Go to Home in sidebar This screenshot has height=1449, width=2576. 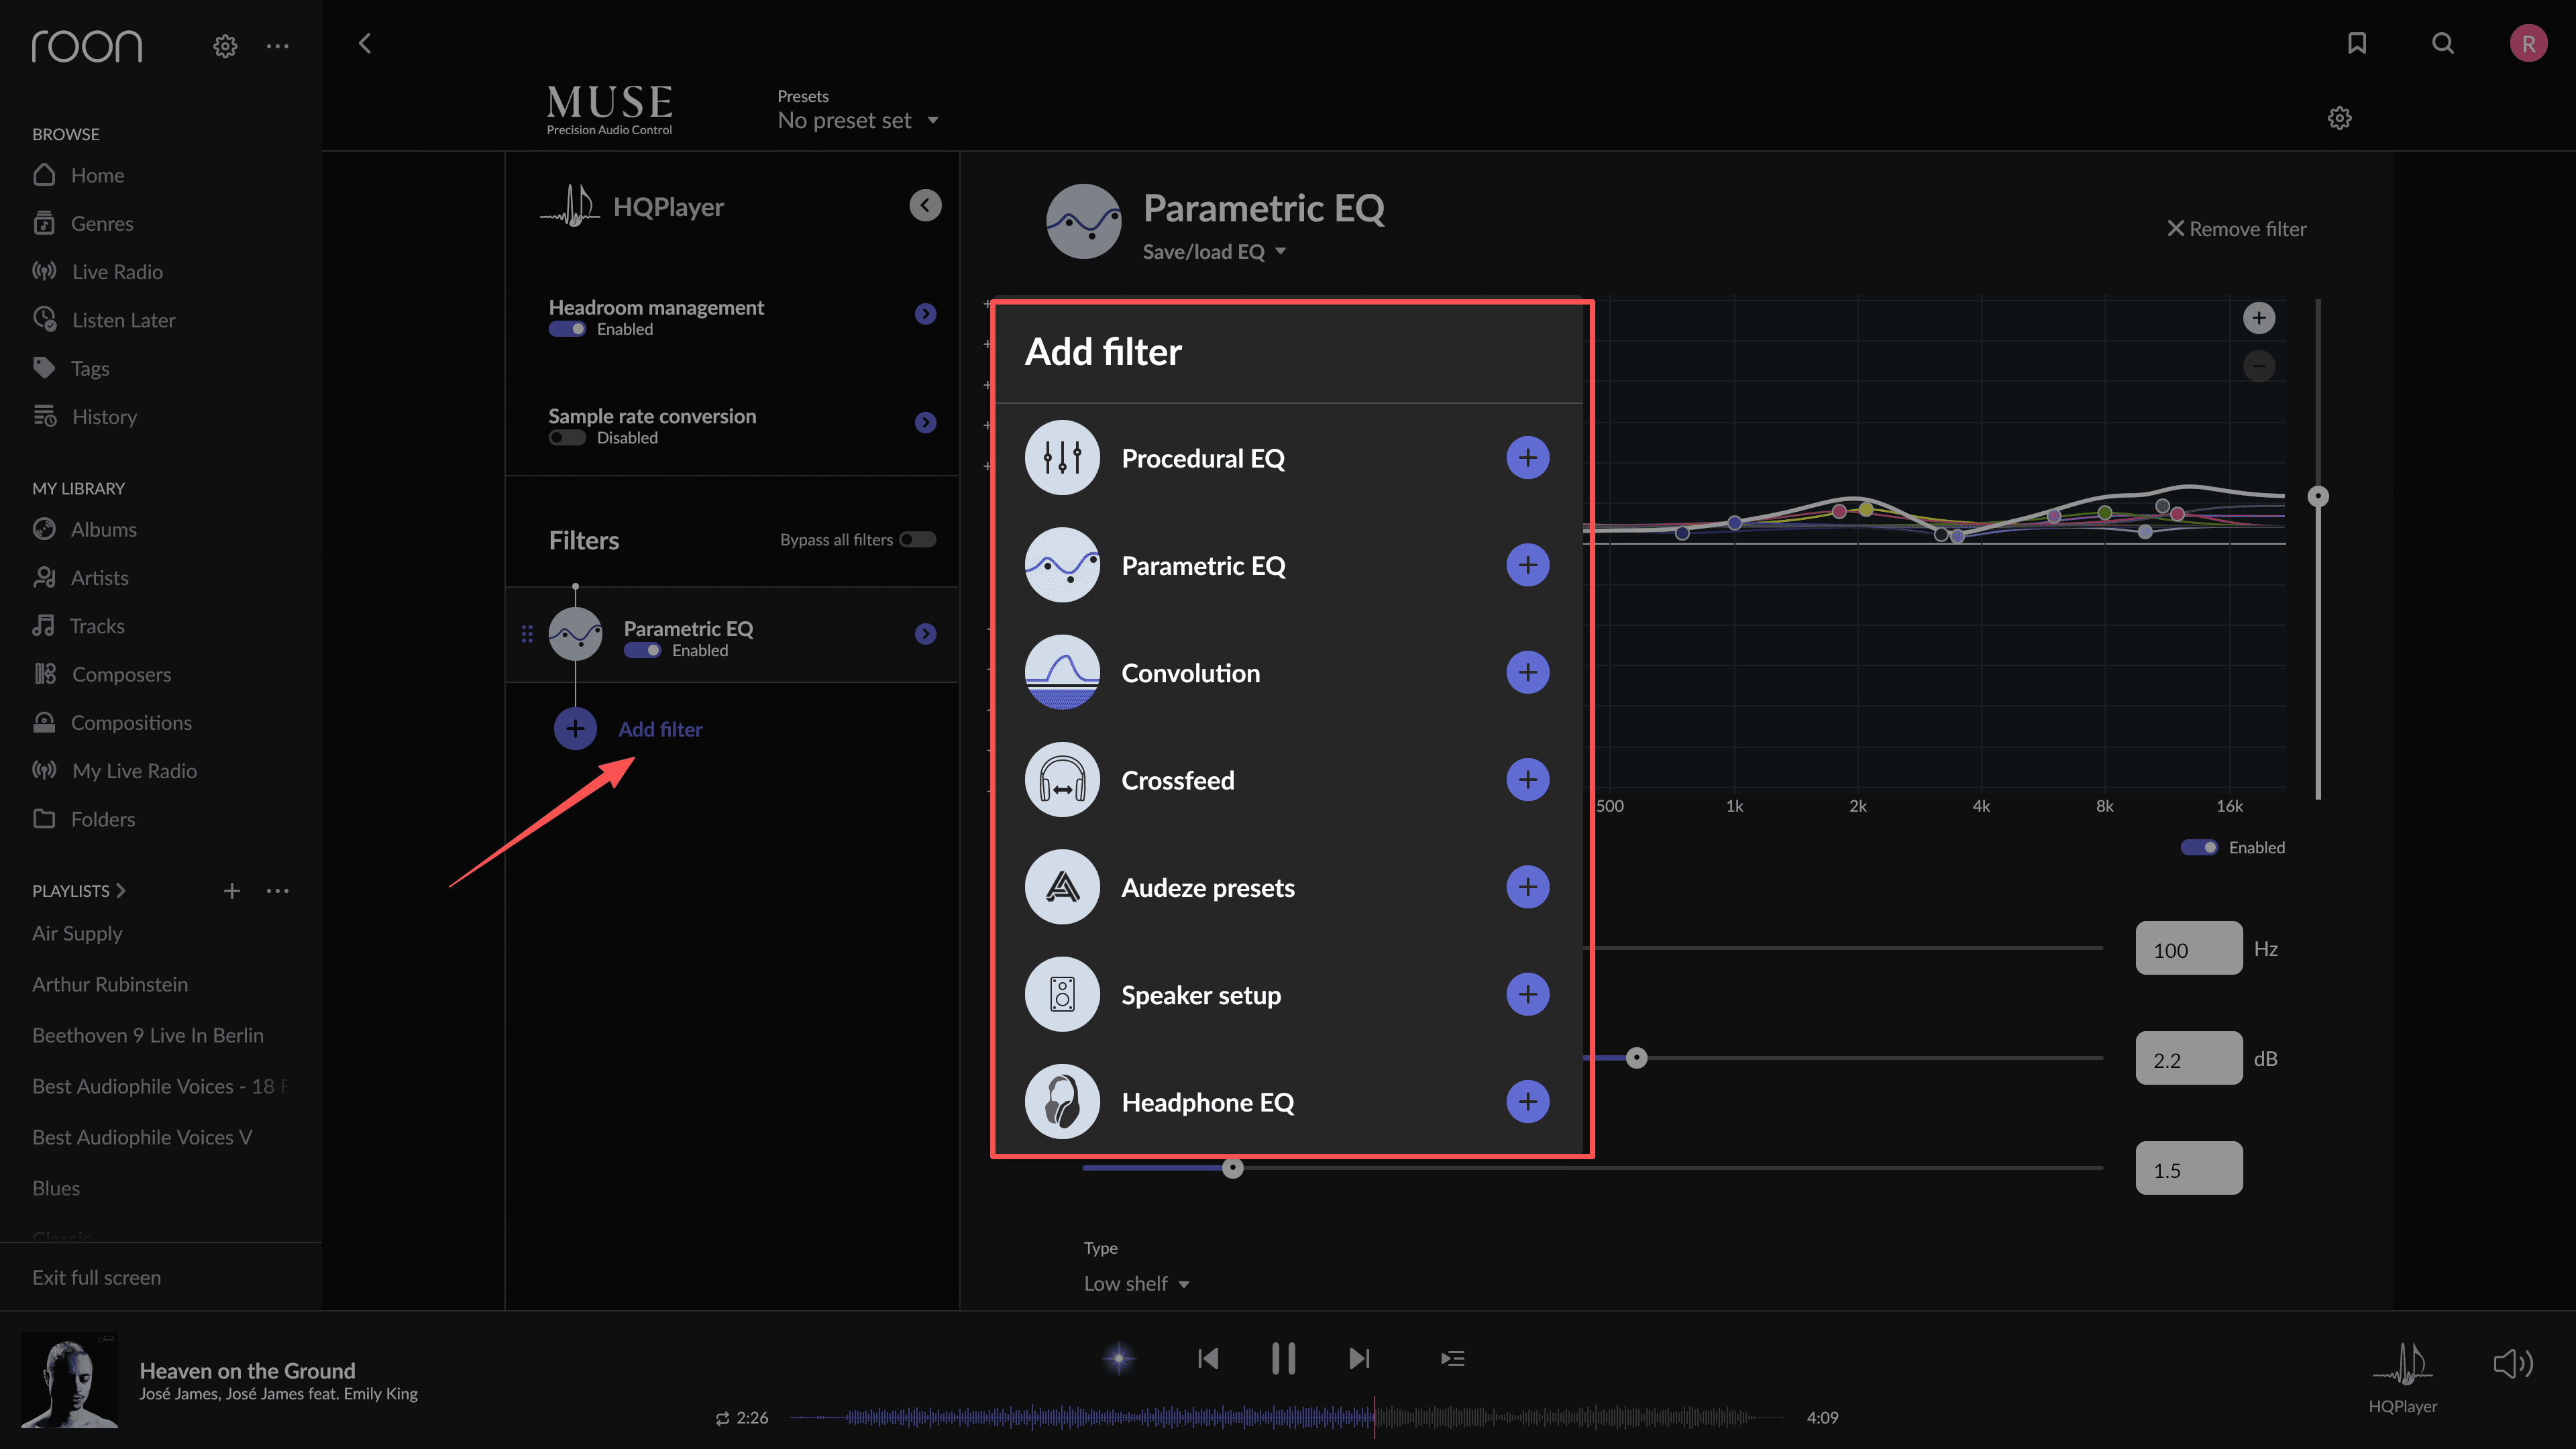[97, 175]
